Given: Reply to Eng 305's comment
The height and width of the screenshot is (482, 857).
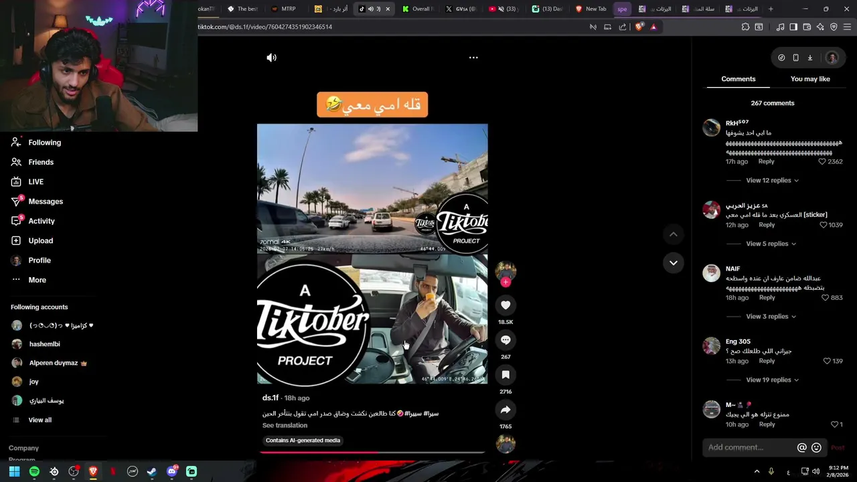Looking at the screenshot, I should pos(767,361).
